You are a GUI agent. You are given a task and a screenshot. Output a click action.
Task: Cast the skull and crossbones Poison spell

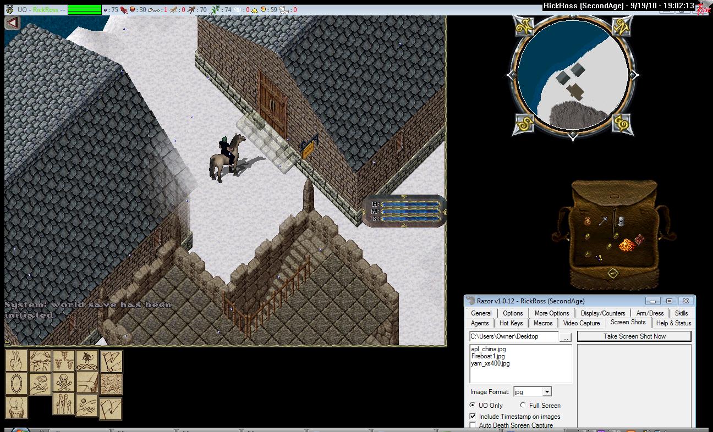(64, 382)
